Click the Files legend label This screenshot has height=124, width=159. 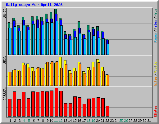pyautogui.click(x=156, y=24)
